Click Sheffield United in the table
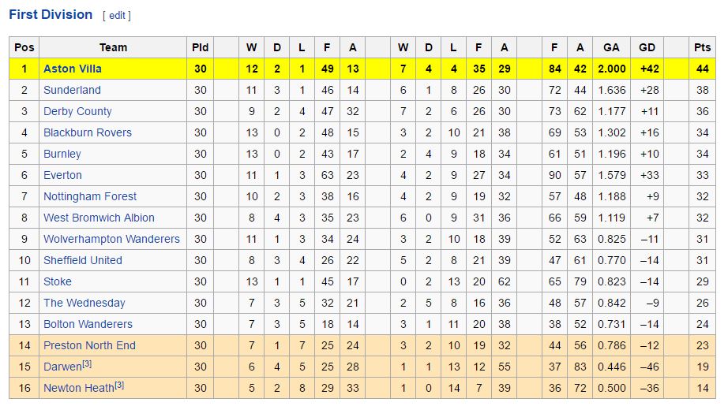Viewport: 728px width, 406px height. 83,260
